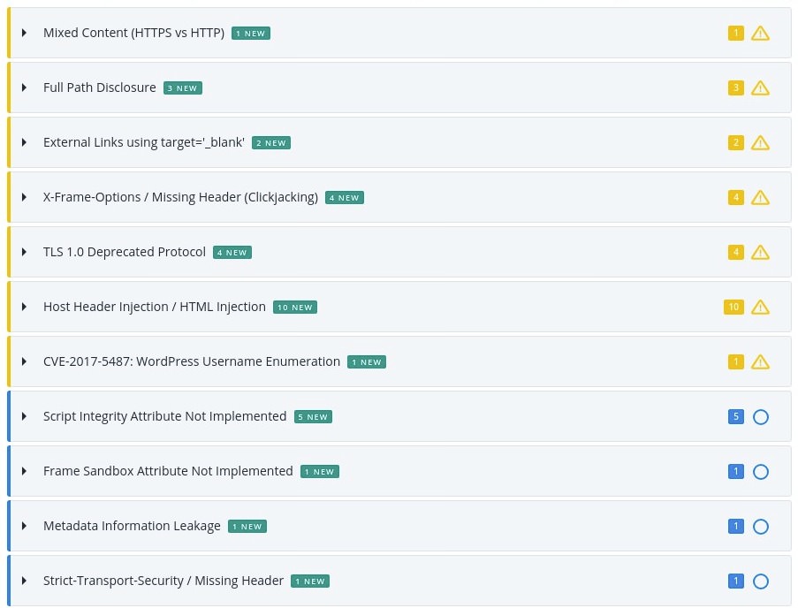The height and width of the screenshot is (608, 798).
Task: Click warning icon for CVE-2017-5487 row
Action: [x=760, y=361]
